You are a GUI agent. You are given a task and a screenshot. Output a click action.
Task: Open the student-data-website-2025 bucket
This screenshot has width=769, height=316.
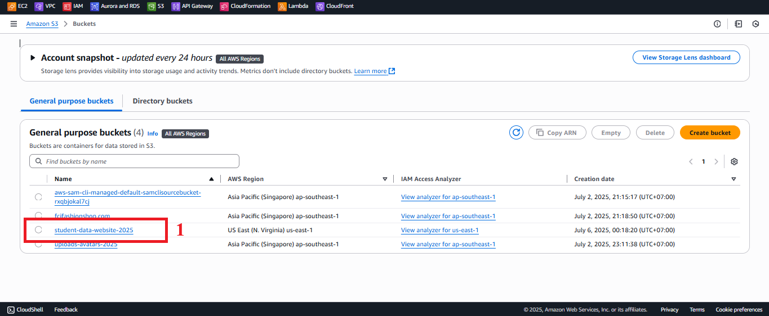click(94, 230)
